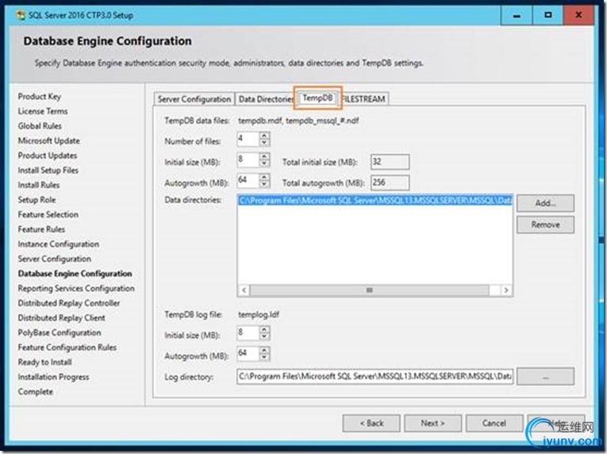Decrease log Initial size (MB) spinner down
Viewport: 607px width, 454px height.
(x=264, y=337)
